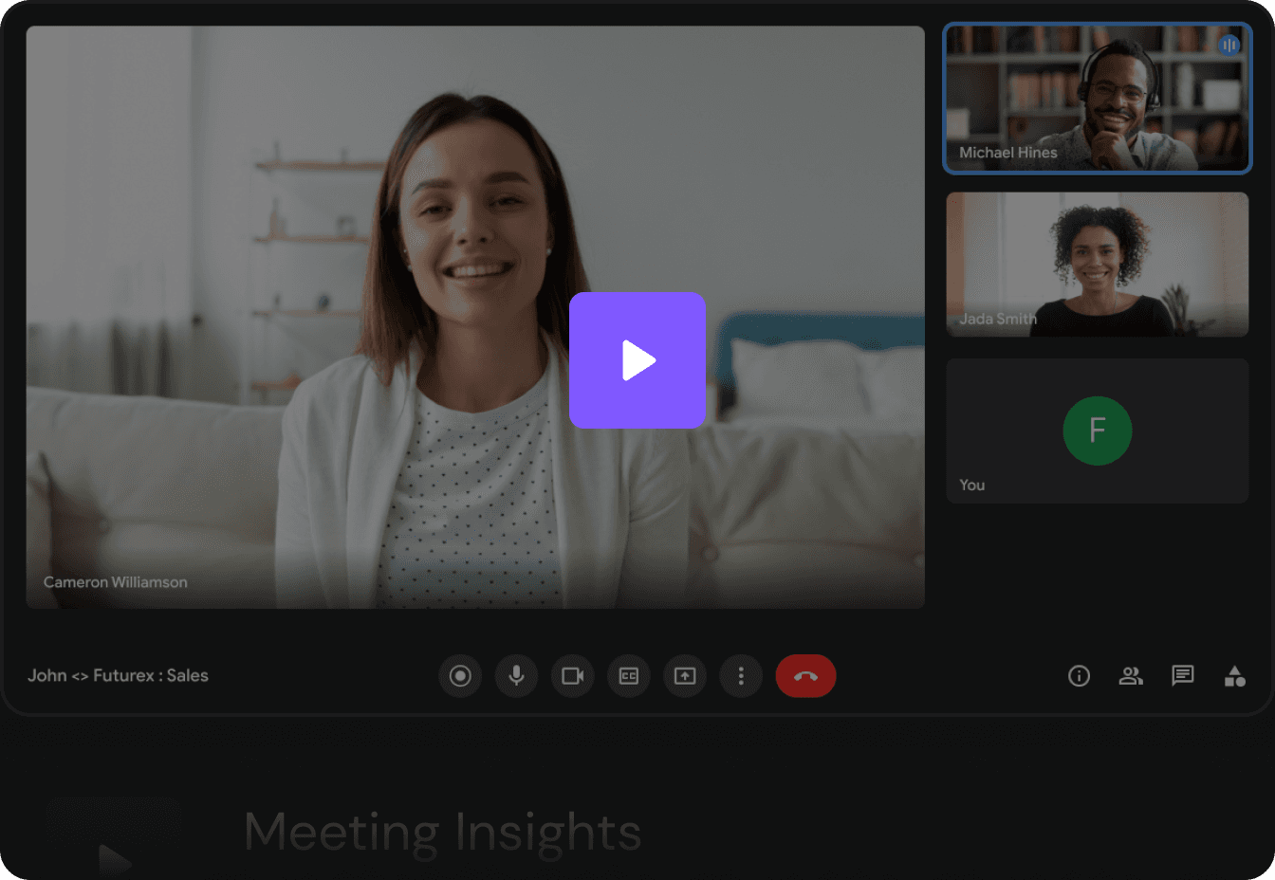Screen dimensions: 1275x880
Task: Hang up with the red end call button
Action: click(805, 676)
